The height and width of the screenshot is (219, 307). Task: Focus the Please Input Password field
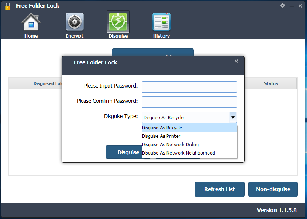[x=189, y=87]
